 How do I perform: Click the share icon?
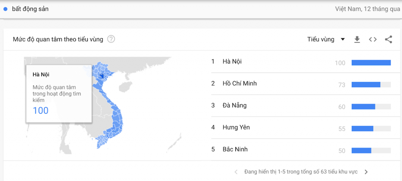(388, 40)
